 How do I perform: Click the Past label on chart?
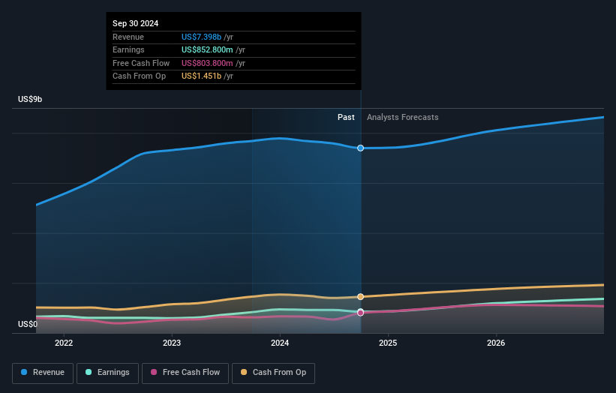click(346, 117)
